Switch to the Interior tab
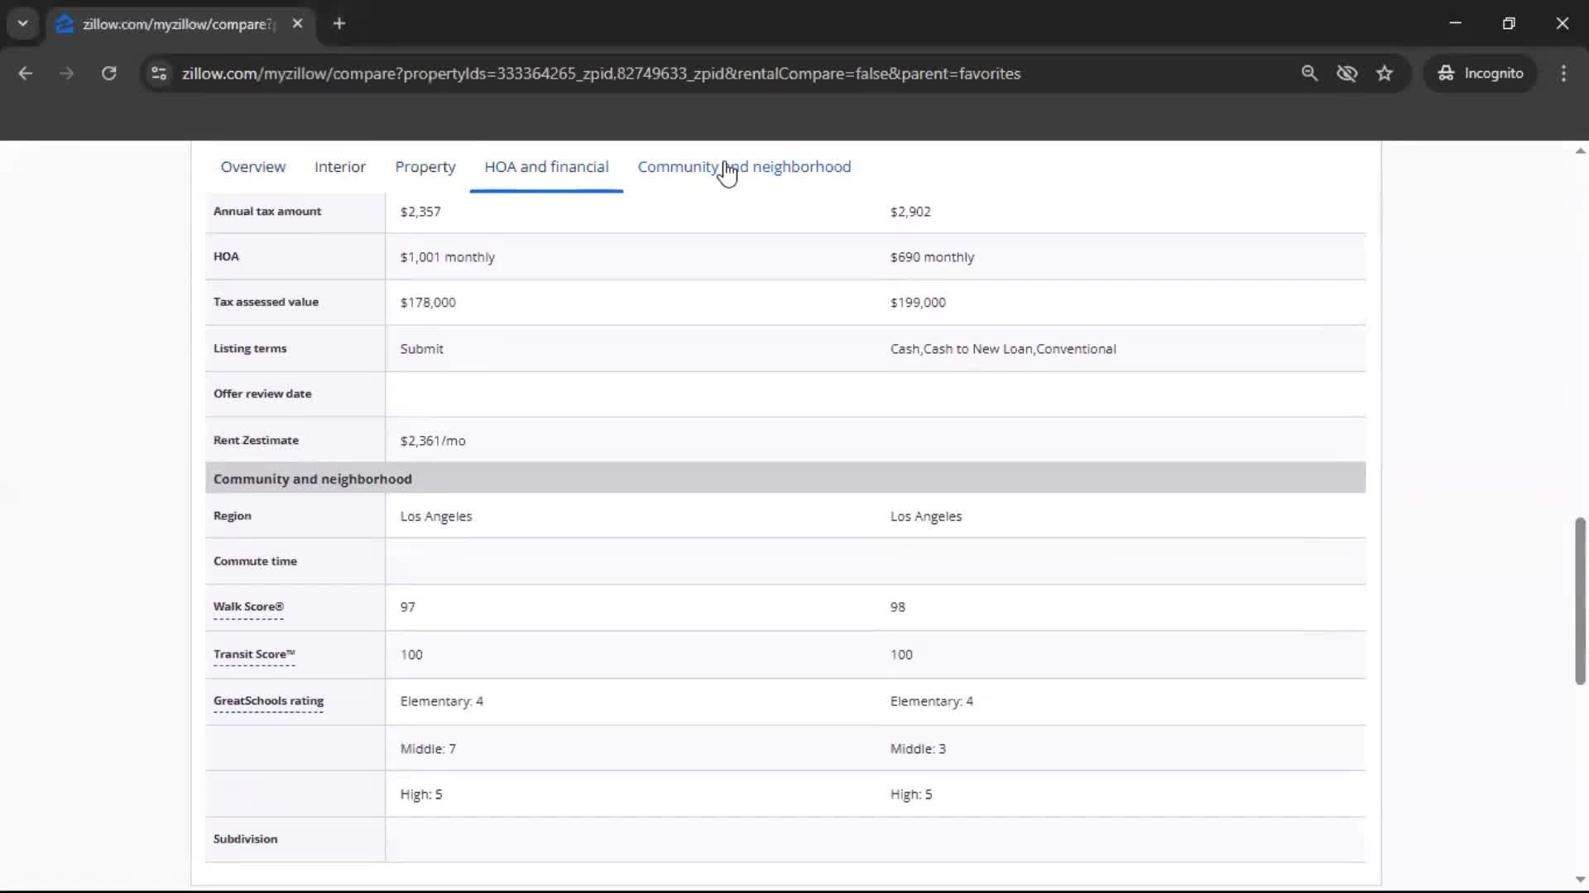The height and width of the screenshot is (893, 1589). click(x=339, y=167)
